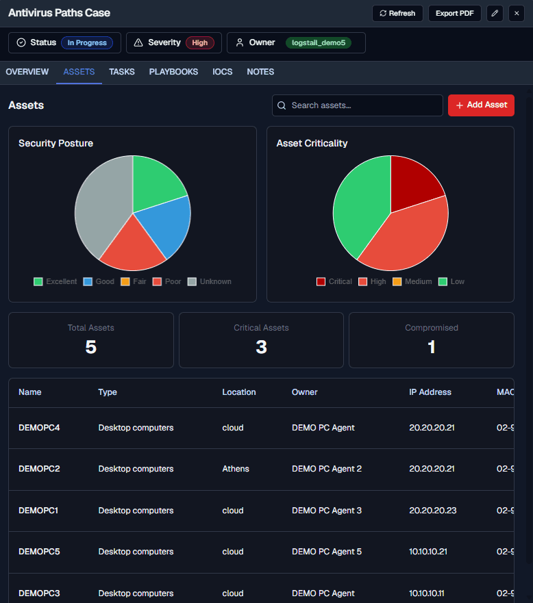The image size is (533, 603).
Task: Toggle the Fair legend swatch
Action: coord(125,281)
